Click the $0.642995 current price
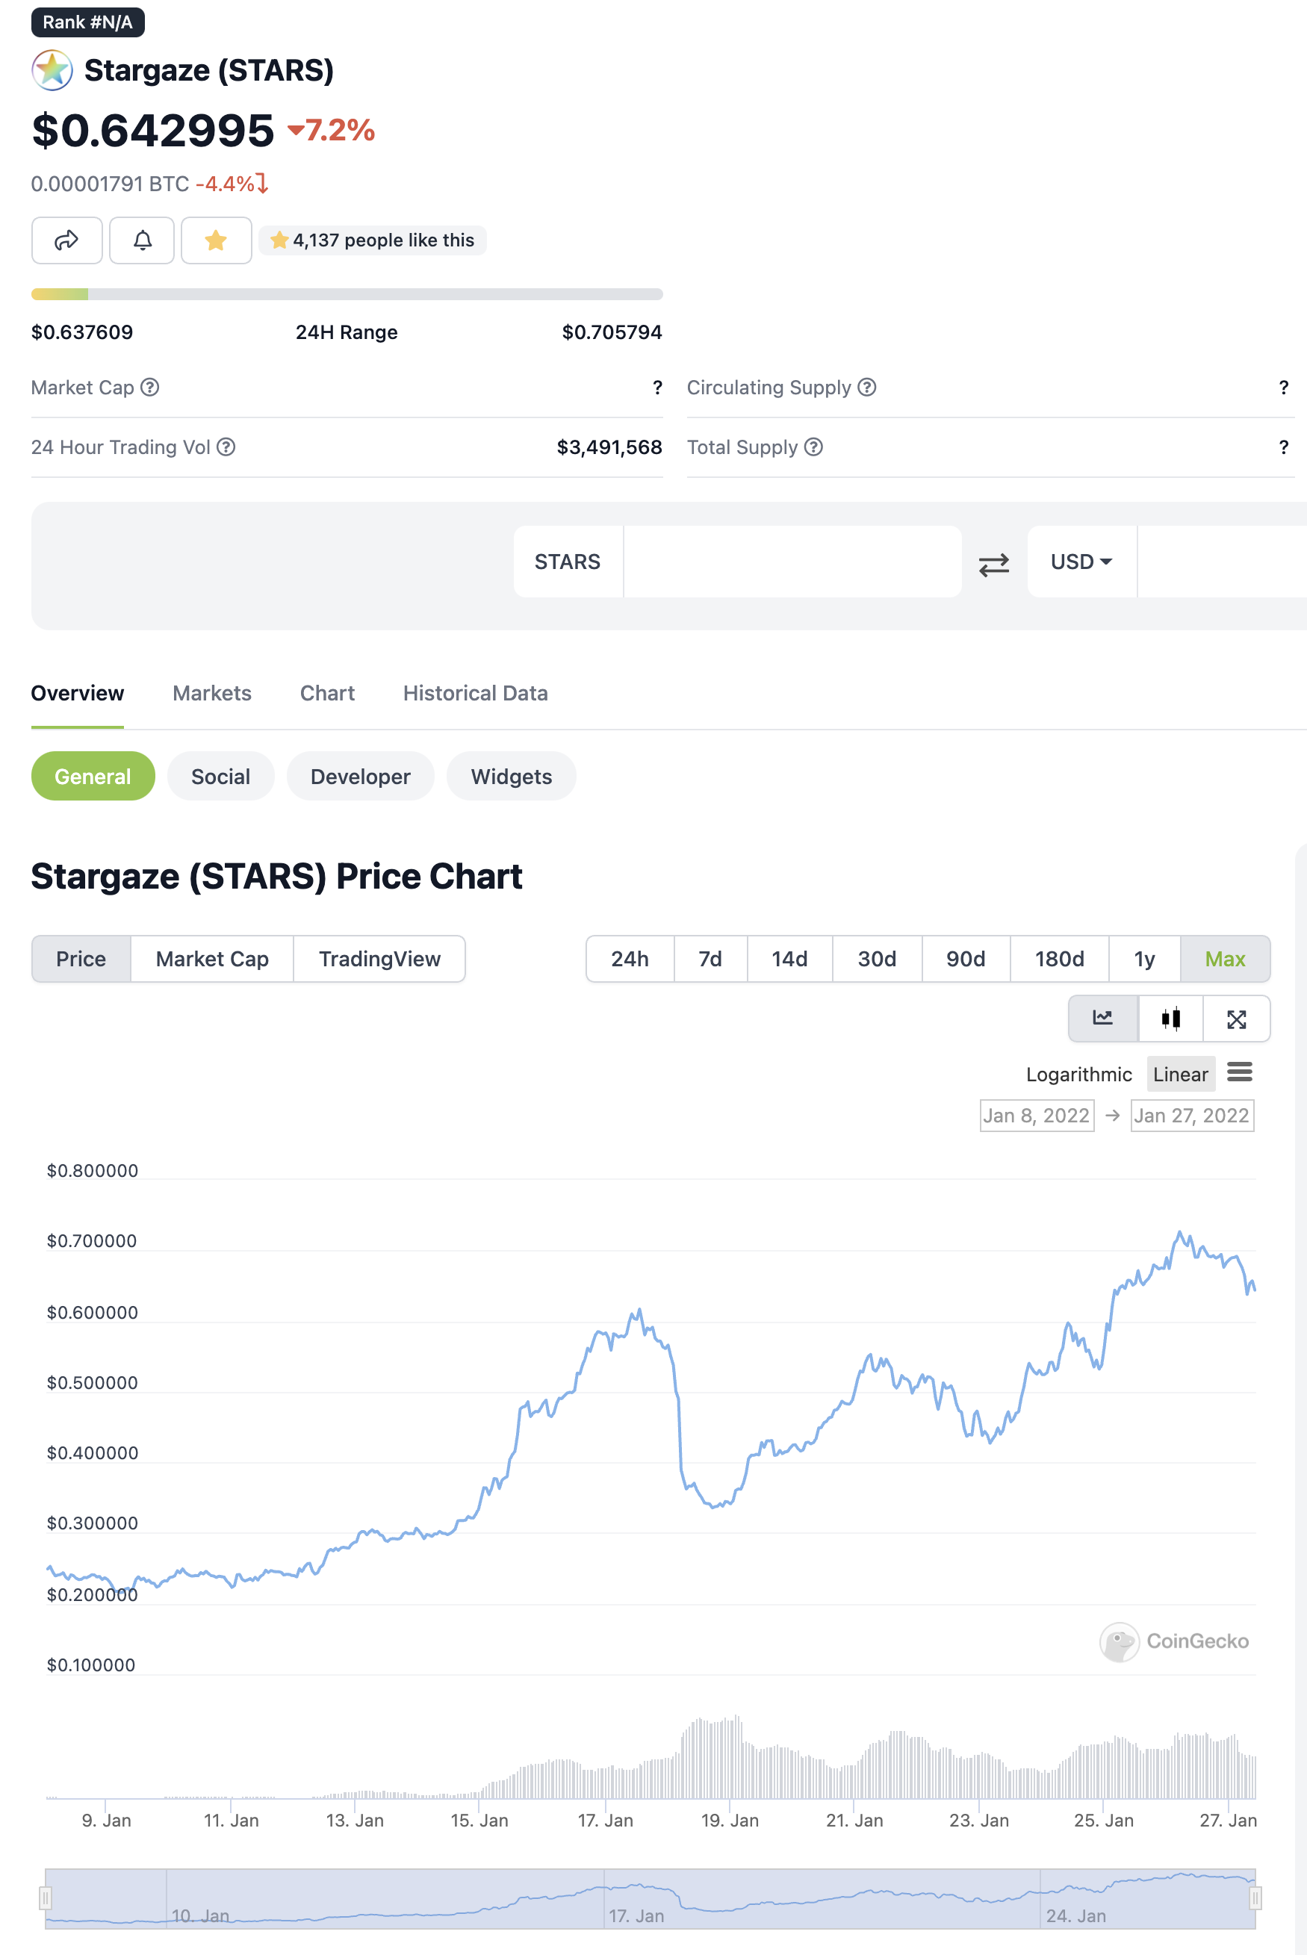 (x=152, y=131)
